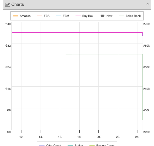This screenshot has width=154, height=146.
Task: Click the Charts panel title
Action: [18, 5]
